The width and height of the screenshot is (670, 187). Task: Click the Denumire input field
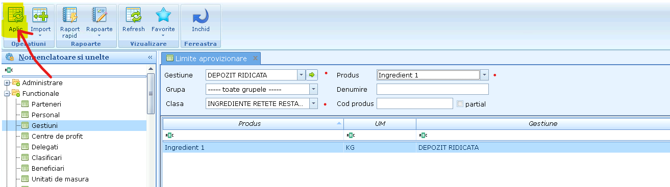pyautogui.click(x=432, y=89)
